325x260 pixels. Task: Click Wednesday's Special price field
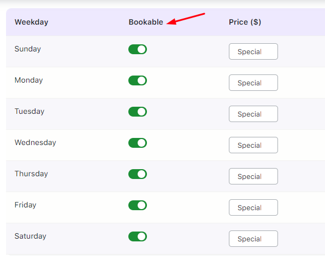point(253,145)
